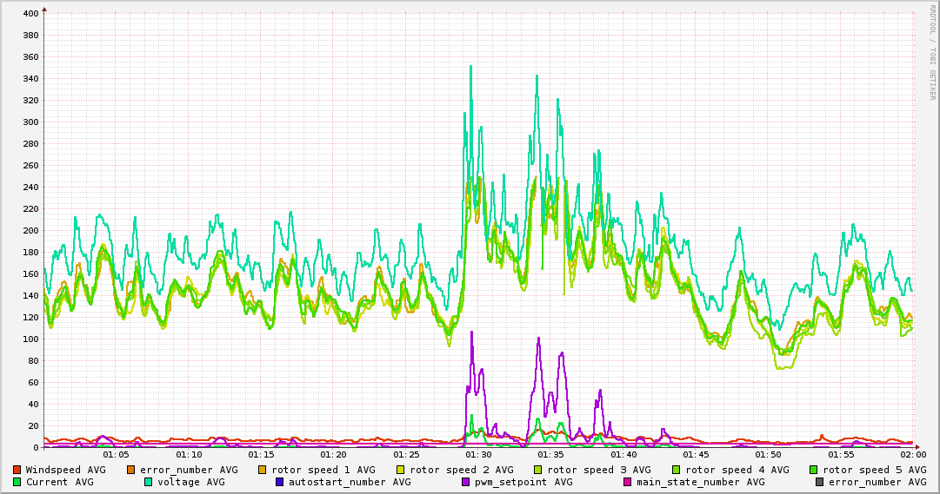Click the rotor speed 2 AVG legend label

click(x=461, y=470)
